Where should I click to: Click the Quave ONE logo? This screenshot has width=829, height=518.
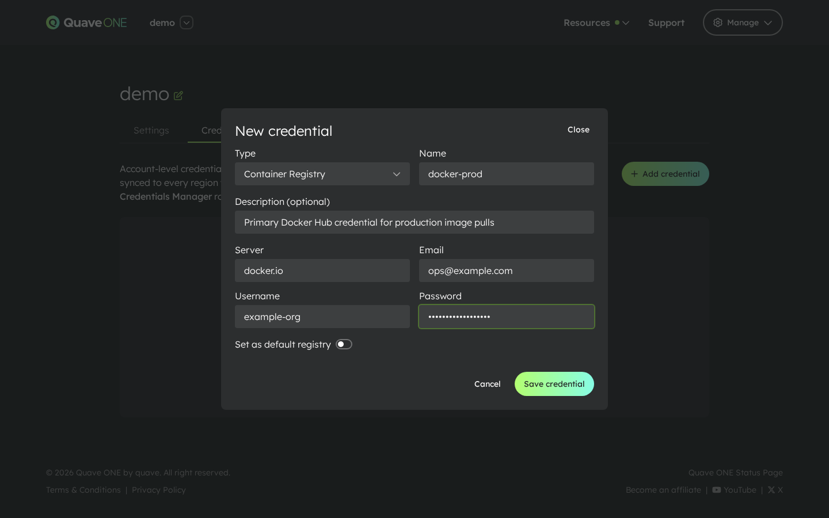[86, 22]
